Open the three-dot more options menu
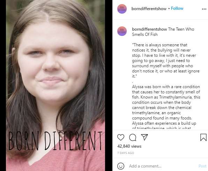Screen dimensions: 208x171 (x=204, y=9)
